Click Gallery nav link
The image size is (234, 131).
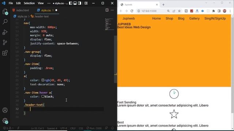pos(194,19)
